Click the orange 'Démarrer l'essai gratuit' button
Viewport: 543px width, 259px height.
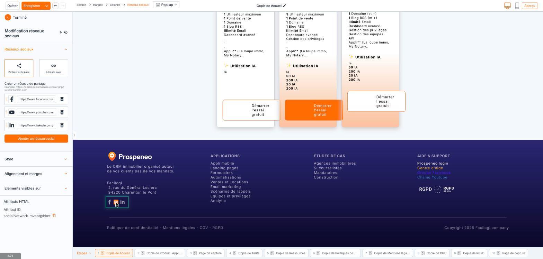pos(314,110)
